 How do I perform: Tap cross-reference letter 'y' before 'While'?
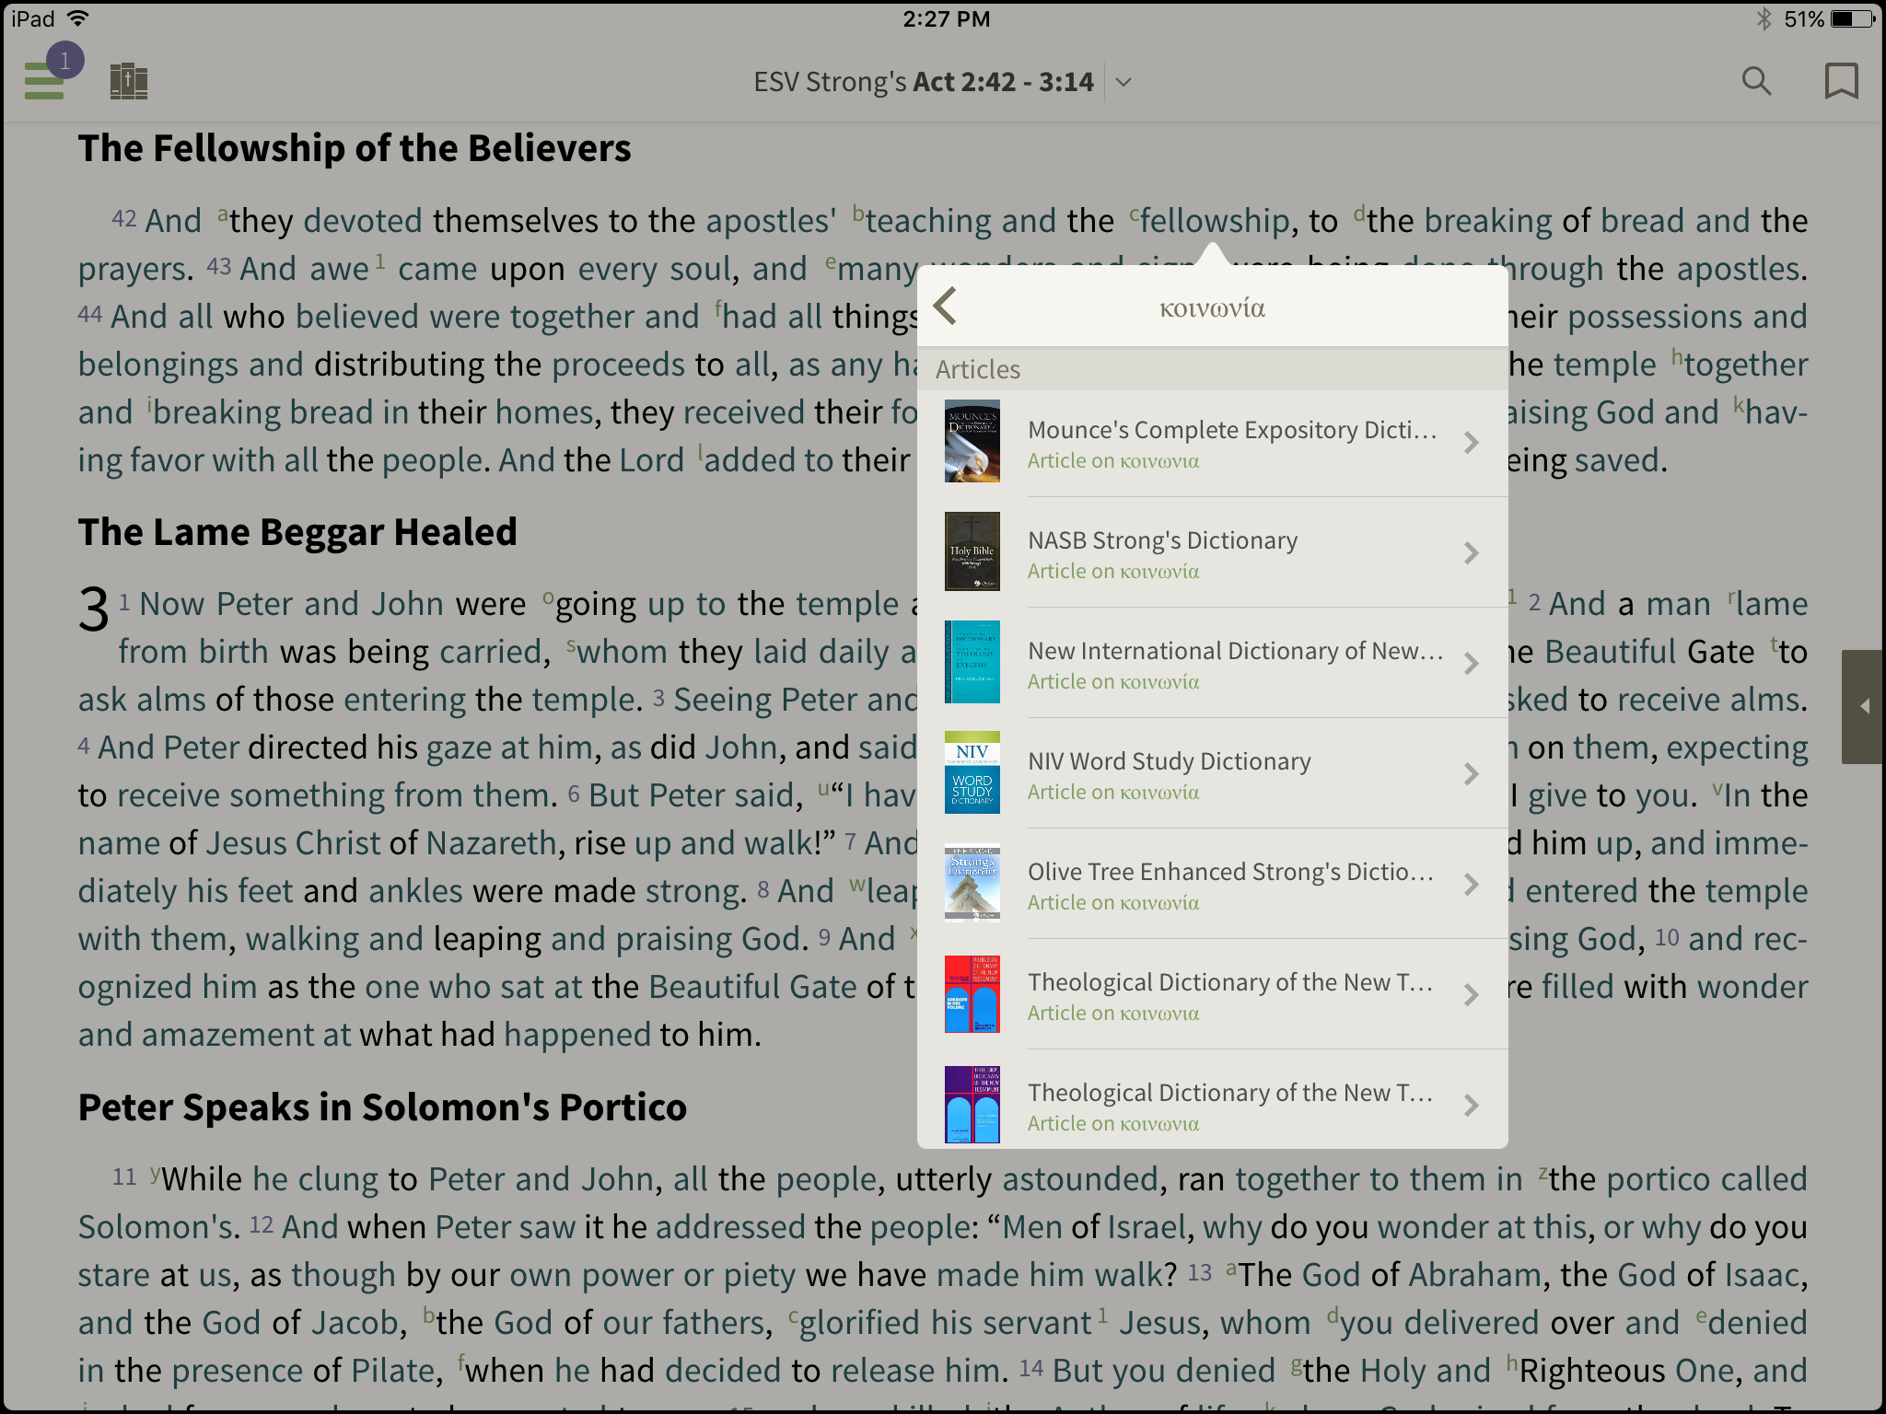pyautogui.click(x=156, y=1173)
